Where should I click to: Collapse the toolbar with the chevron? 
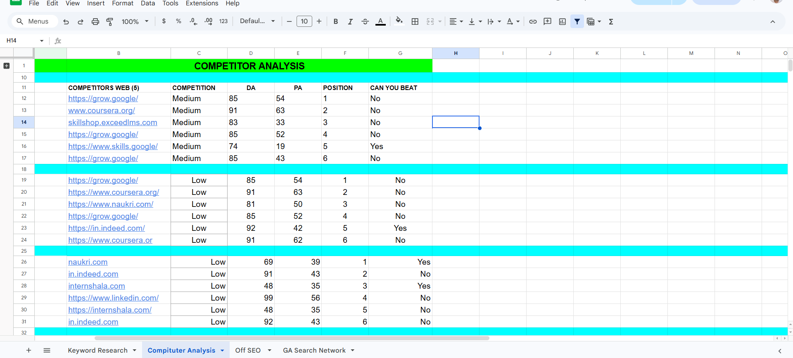773,21
